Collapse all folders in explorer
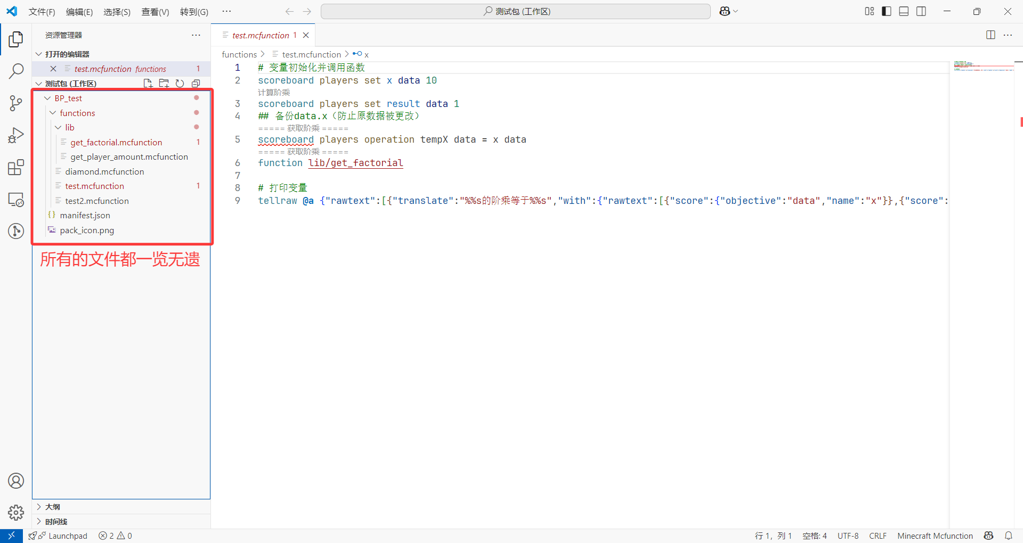Screen dimensions: 1023x543 pos(196,84)
